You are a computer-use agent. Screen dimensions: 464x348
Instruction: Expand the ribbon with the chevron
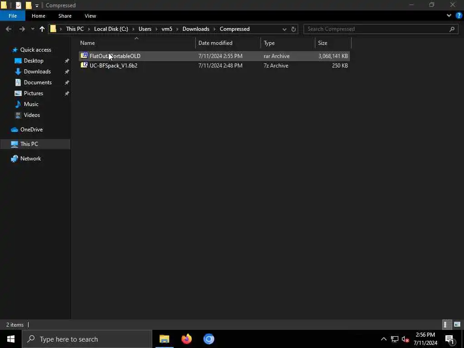(x=449, y=16)
